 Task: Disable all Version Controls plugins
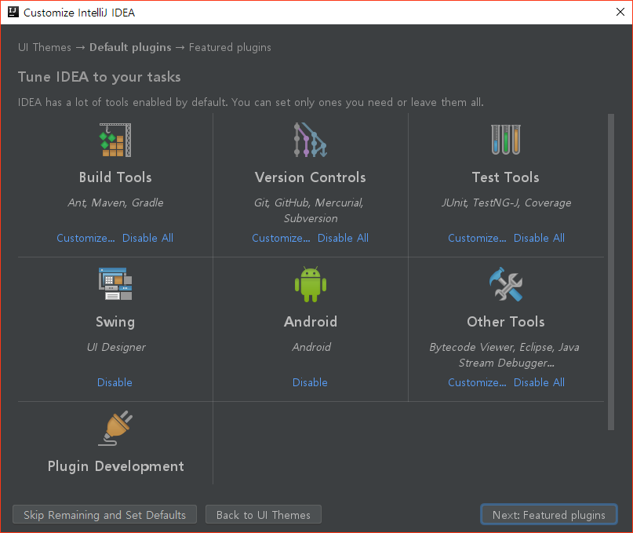coord(343,238)
